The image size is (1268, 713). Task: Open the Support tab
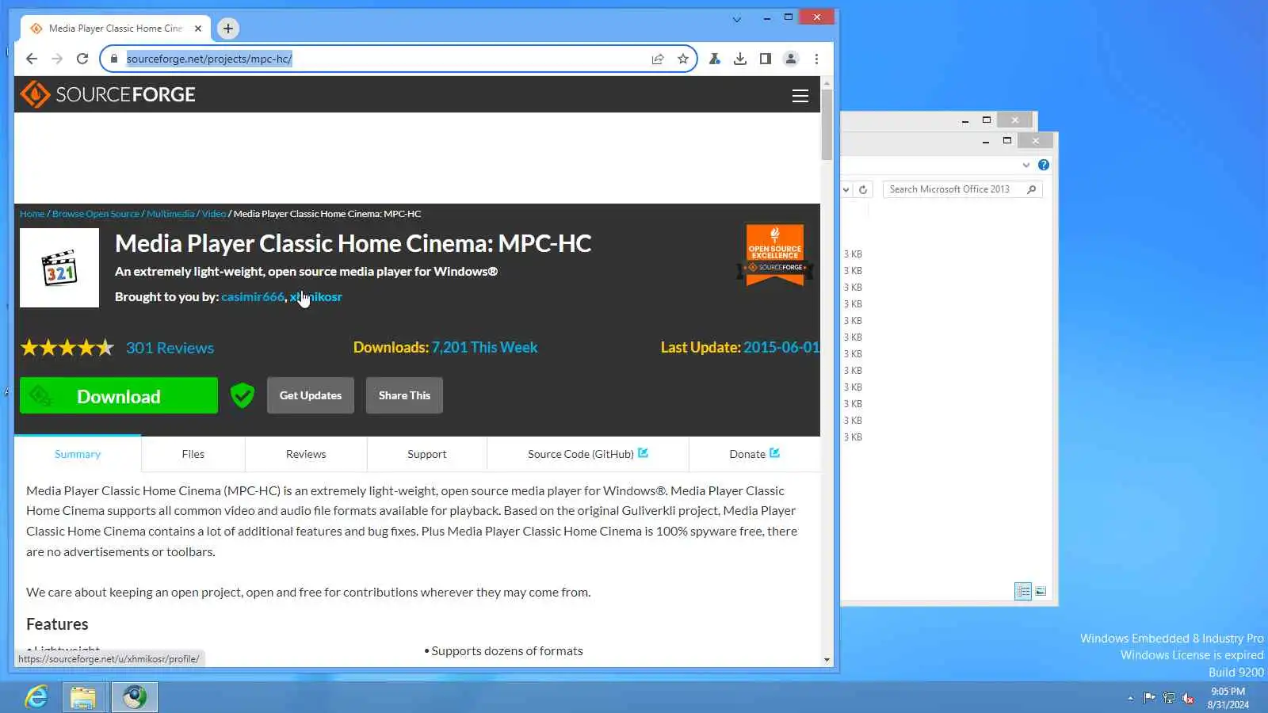click(x=427, y=454)
